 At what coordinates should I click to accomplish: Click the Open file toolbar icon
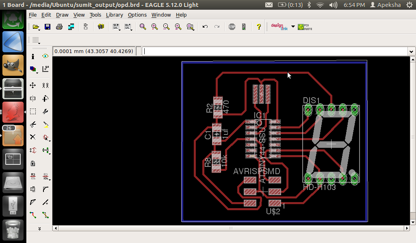[36, 27]
